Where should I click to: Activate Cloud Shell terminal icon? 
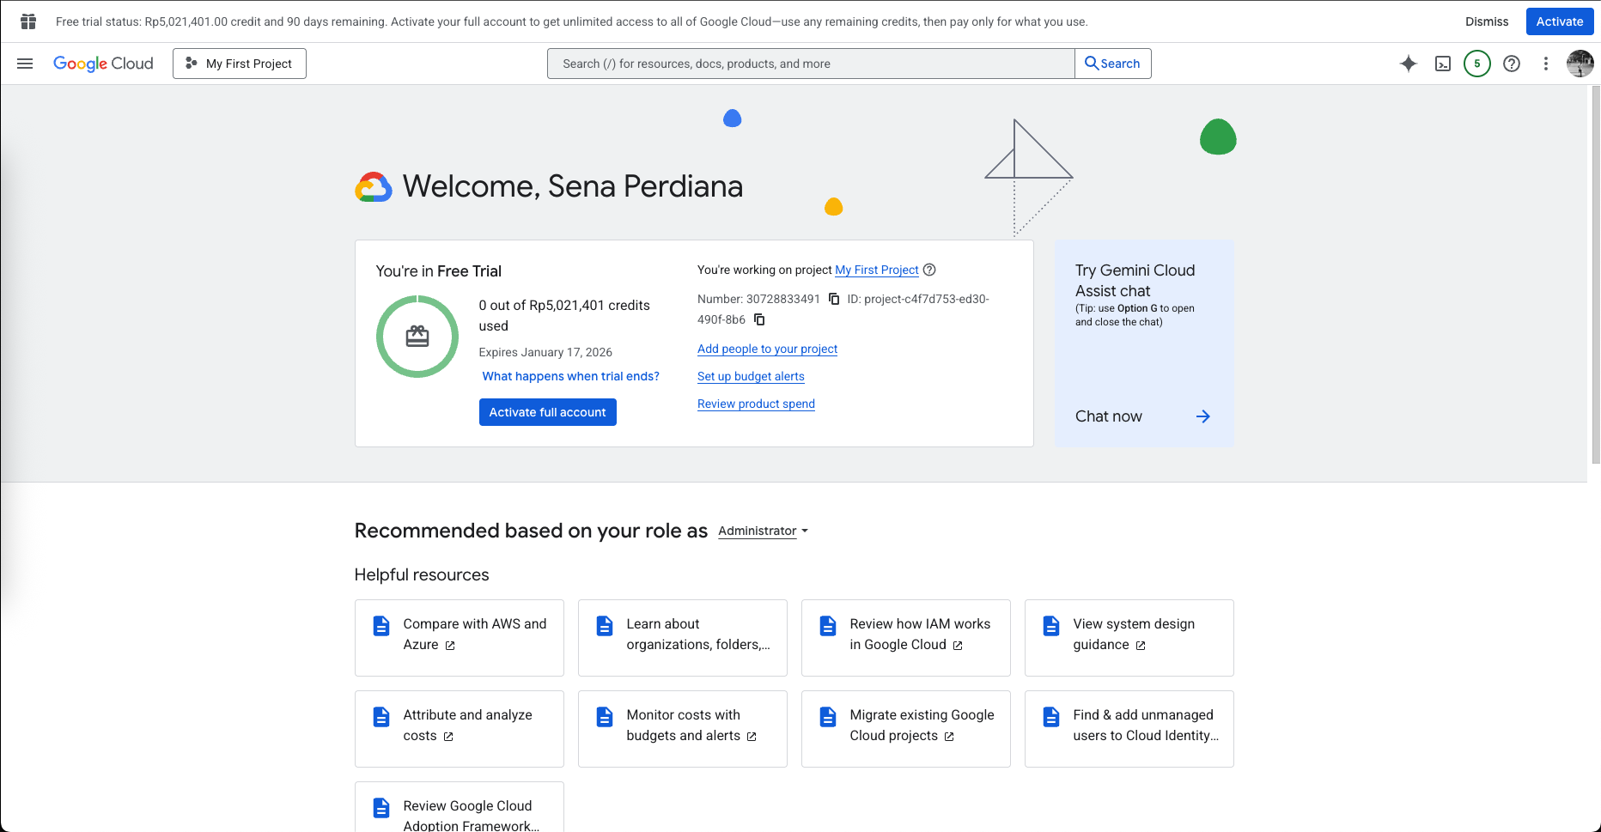[x=1443, y=64]
